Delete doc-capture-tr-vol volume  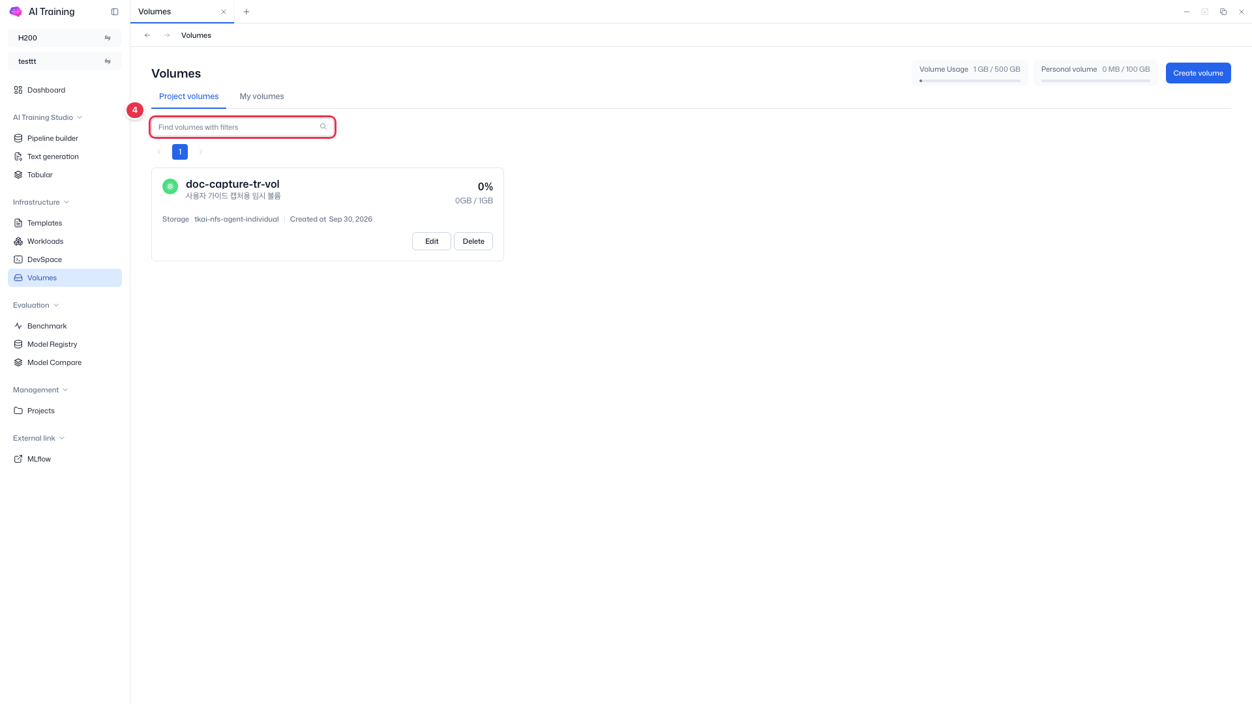pos(473,241)
